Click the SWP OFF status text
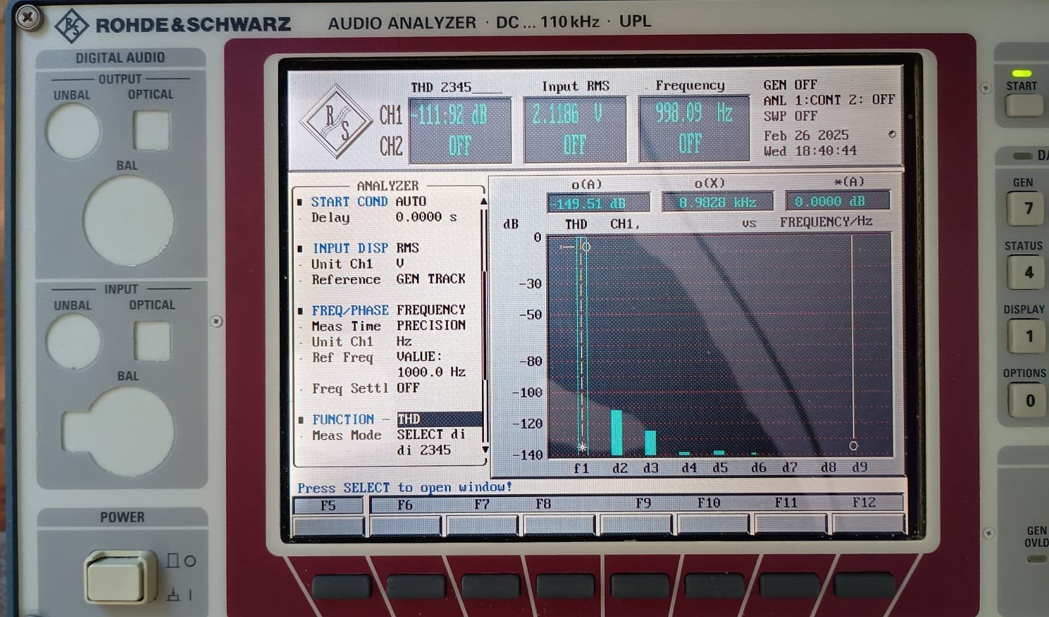This screenshot has height=617, width=1049. click(x=790, y=116)
